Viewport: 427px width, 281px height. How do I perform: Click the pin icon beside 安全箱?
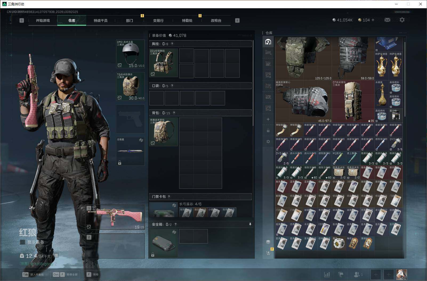(x=250, y=224)
